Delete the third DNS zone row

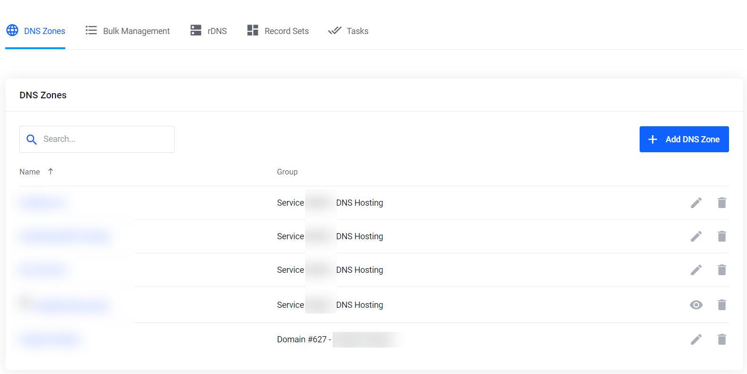(721, 270)
